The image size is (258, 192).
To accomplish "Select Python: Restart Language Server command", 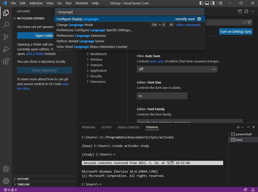I will point(130,41).
